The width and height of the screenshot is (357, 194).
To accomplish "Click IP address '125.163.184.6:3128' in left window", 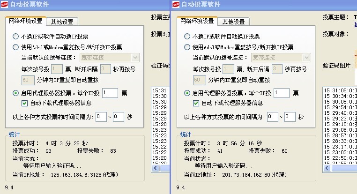I will (x=76, y=175).
